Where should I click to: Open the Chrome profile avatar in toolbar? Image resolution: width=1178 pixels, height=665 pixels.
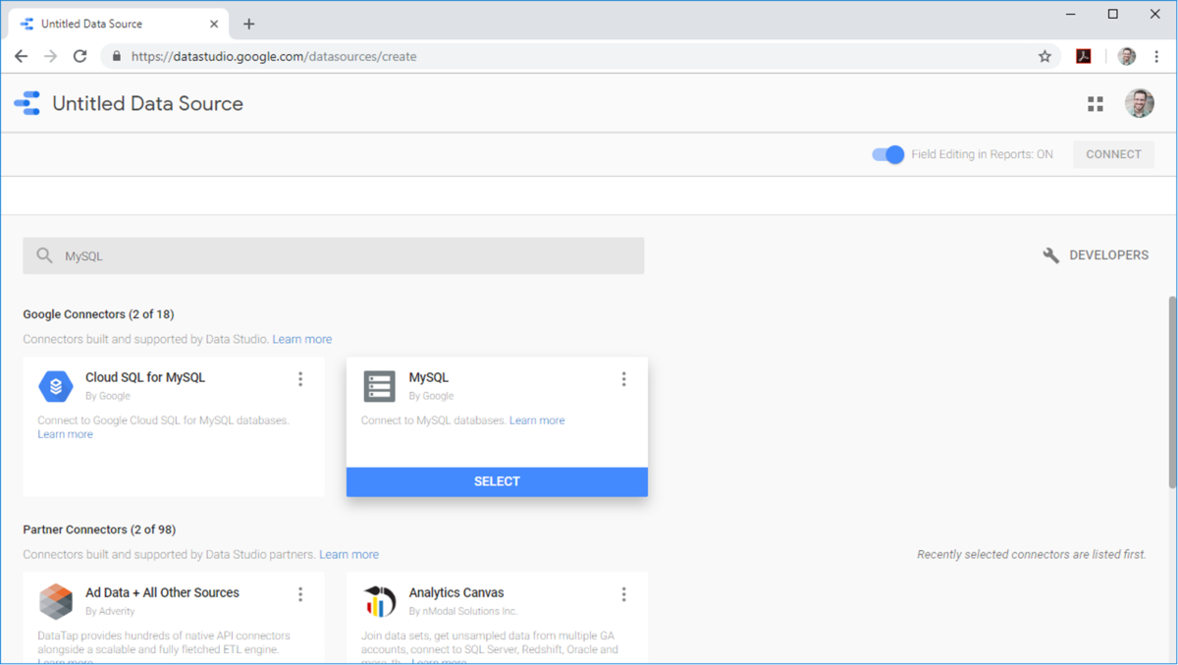pyautogui.click(x=1127, y=56)
